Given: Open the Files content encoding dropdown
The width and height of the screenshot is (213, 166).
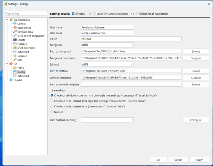Looking at the screenshot, I should pos(107,120).
